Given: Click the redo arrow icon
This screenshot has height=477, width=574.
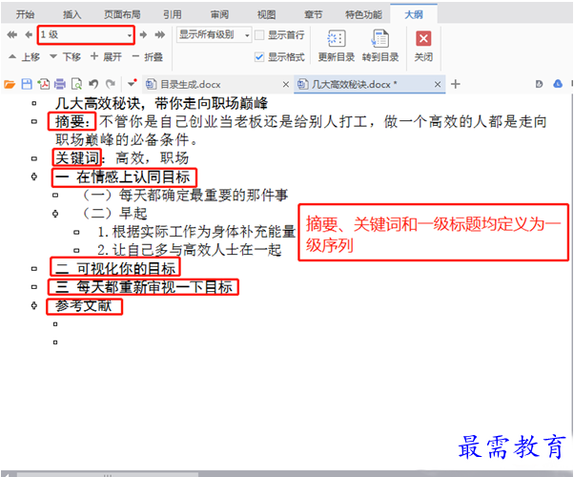Looking at the screenshot, I should click(111, 84).
